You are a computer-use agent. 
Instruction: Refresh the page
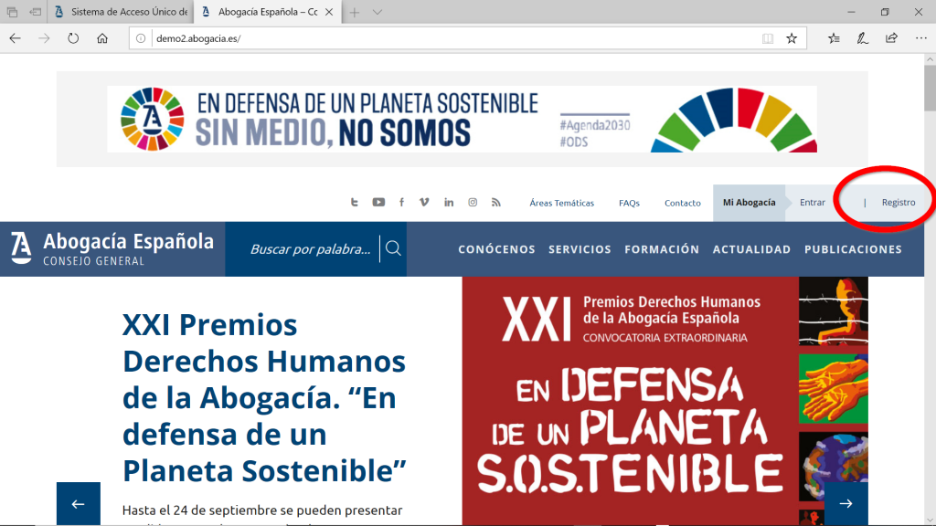tap(73, 38)
